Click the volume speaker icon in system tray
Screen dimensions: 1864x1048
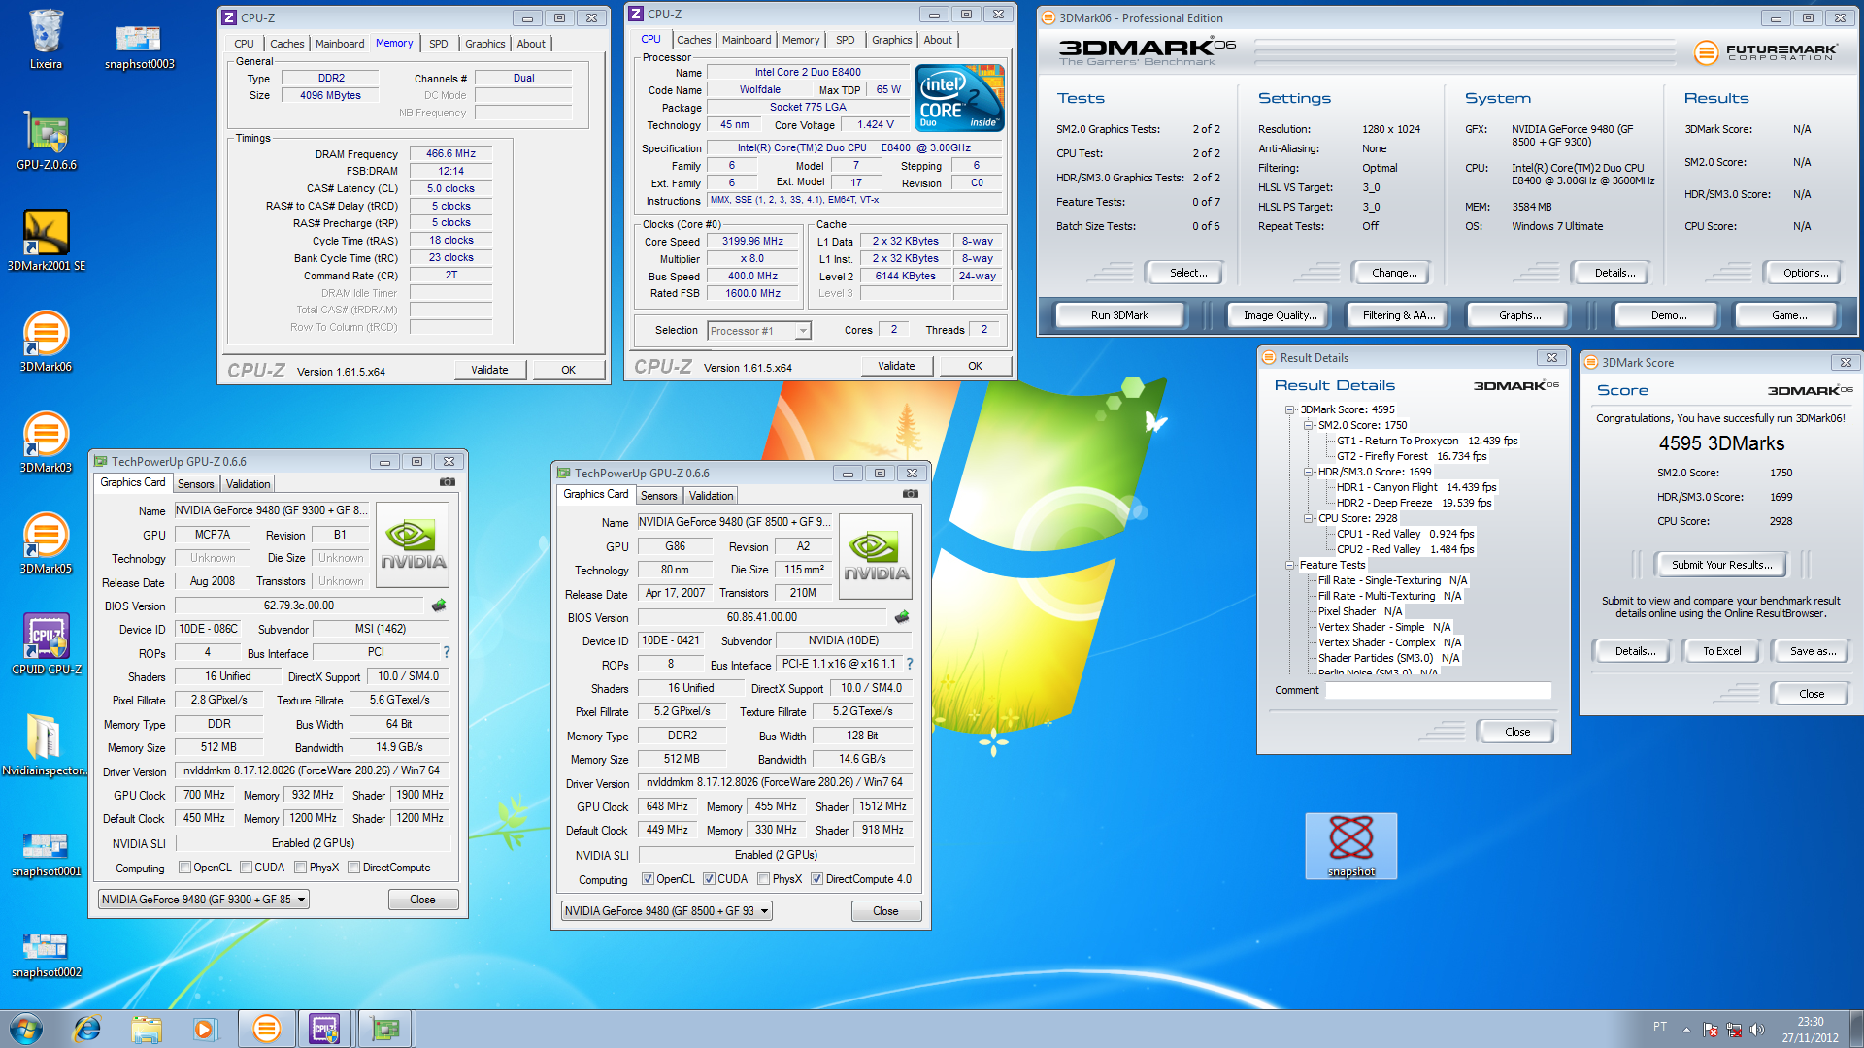1756,1030
